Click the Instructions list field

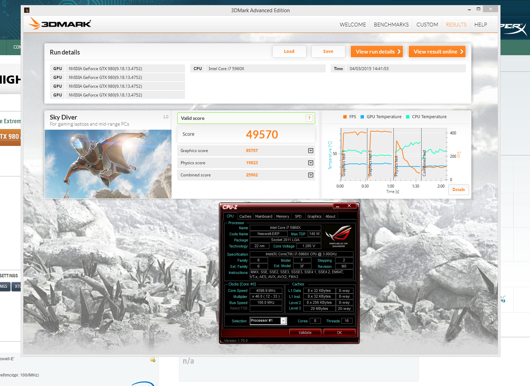click(x=301, y=274)
